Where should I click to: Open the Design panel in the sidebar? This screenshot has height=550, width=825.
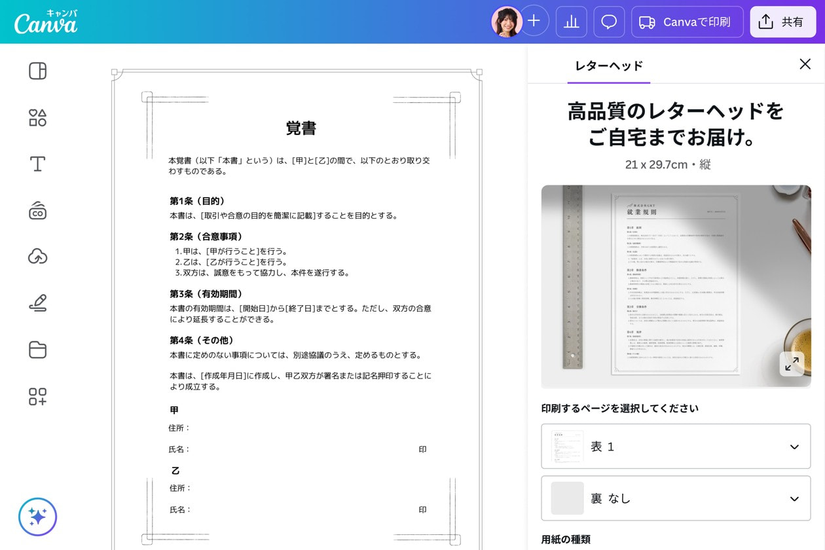[37, 71]
